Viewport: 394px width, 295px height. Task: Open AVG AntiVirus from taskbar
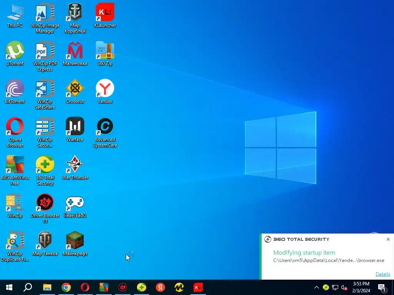[104, 287]
